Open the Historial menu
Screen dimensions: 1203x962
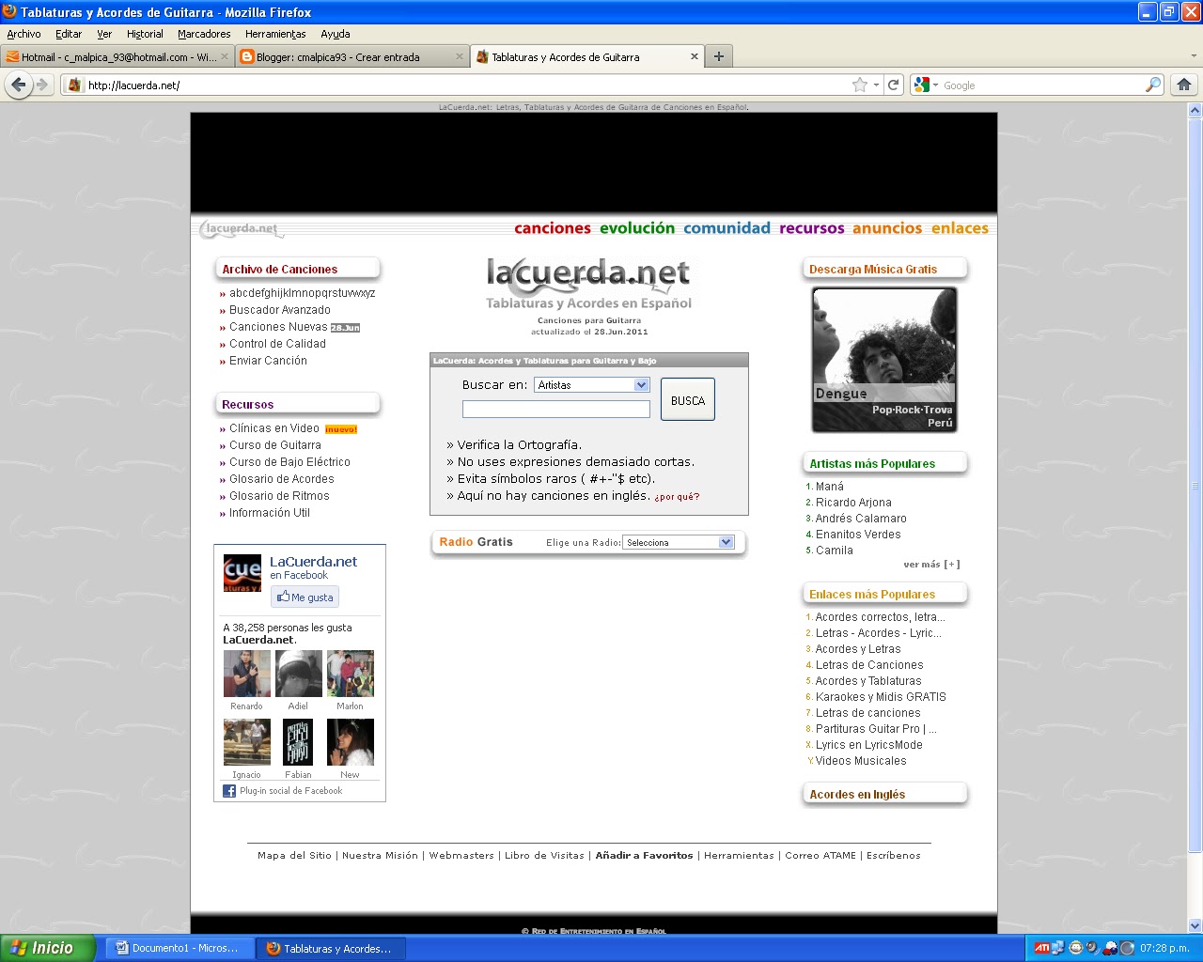pos(145,34)
